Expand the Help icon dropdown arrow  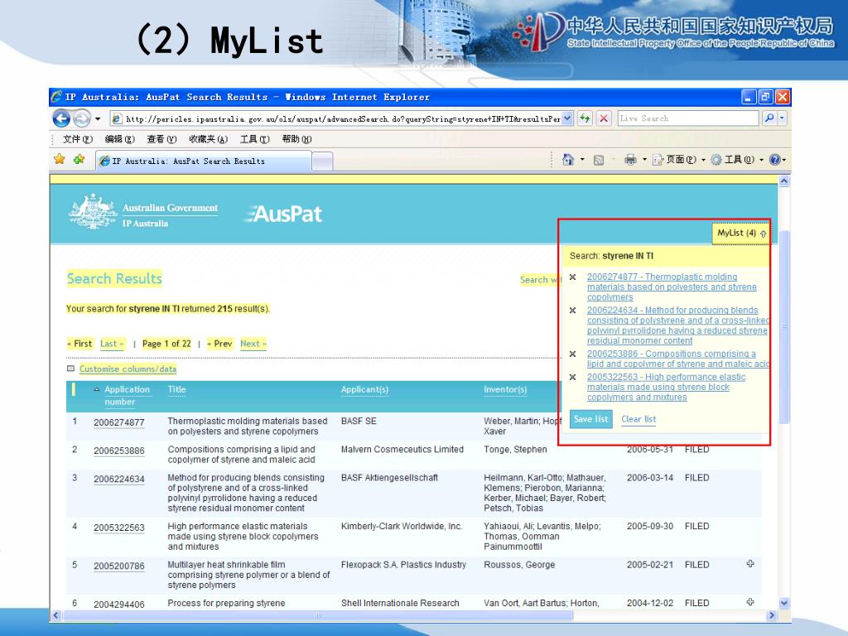pyautogui.click(x=784, y=160)
